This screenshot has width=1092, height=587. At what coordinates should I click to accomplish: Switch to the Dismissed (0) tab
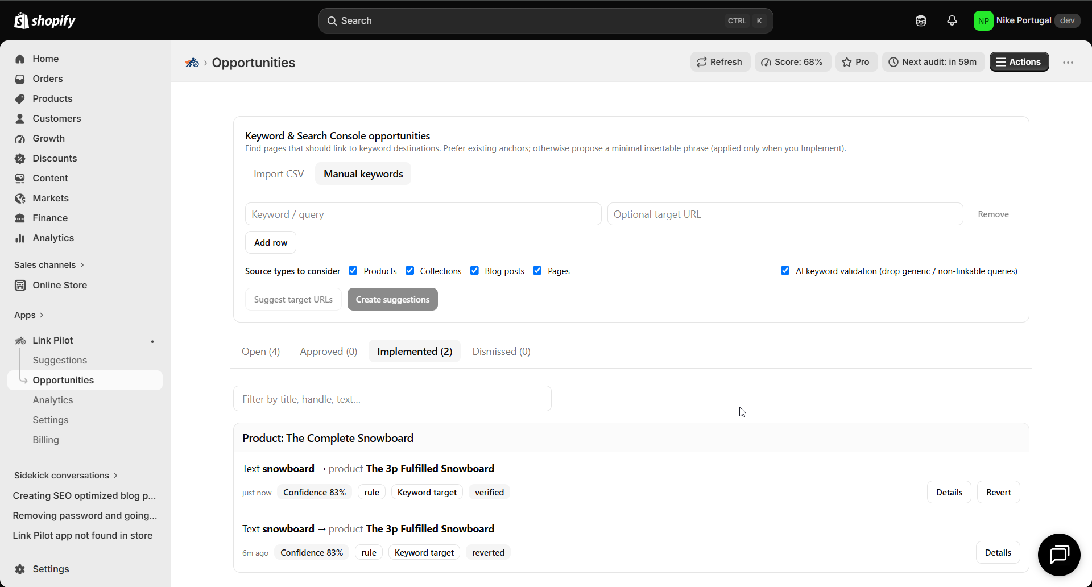tap(502, 352)
